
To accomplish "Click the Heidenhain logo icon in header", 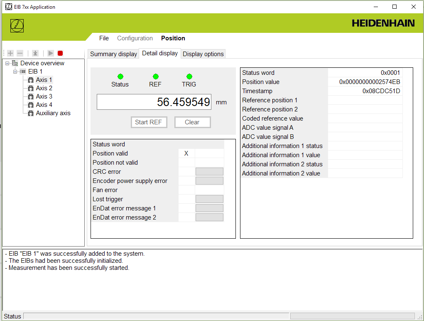I will 17,26.
